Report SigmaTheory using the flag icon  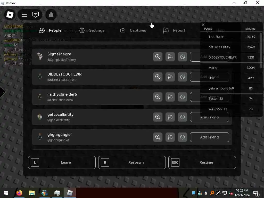coord(170,57)
